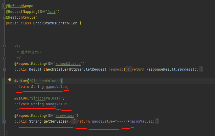Click HttpServletRequest parameter type
The width and height of the screenshot is (215, 136).
[88, 69]
